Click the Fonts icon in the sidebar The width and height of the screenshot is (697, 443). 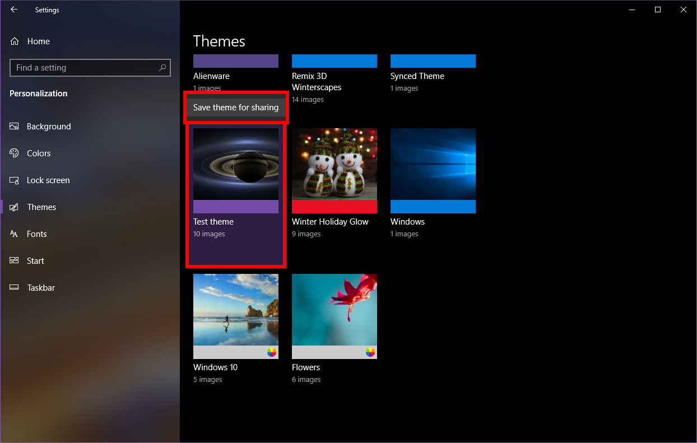(x=15, y=234)
